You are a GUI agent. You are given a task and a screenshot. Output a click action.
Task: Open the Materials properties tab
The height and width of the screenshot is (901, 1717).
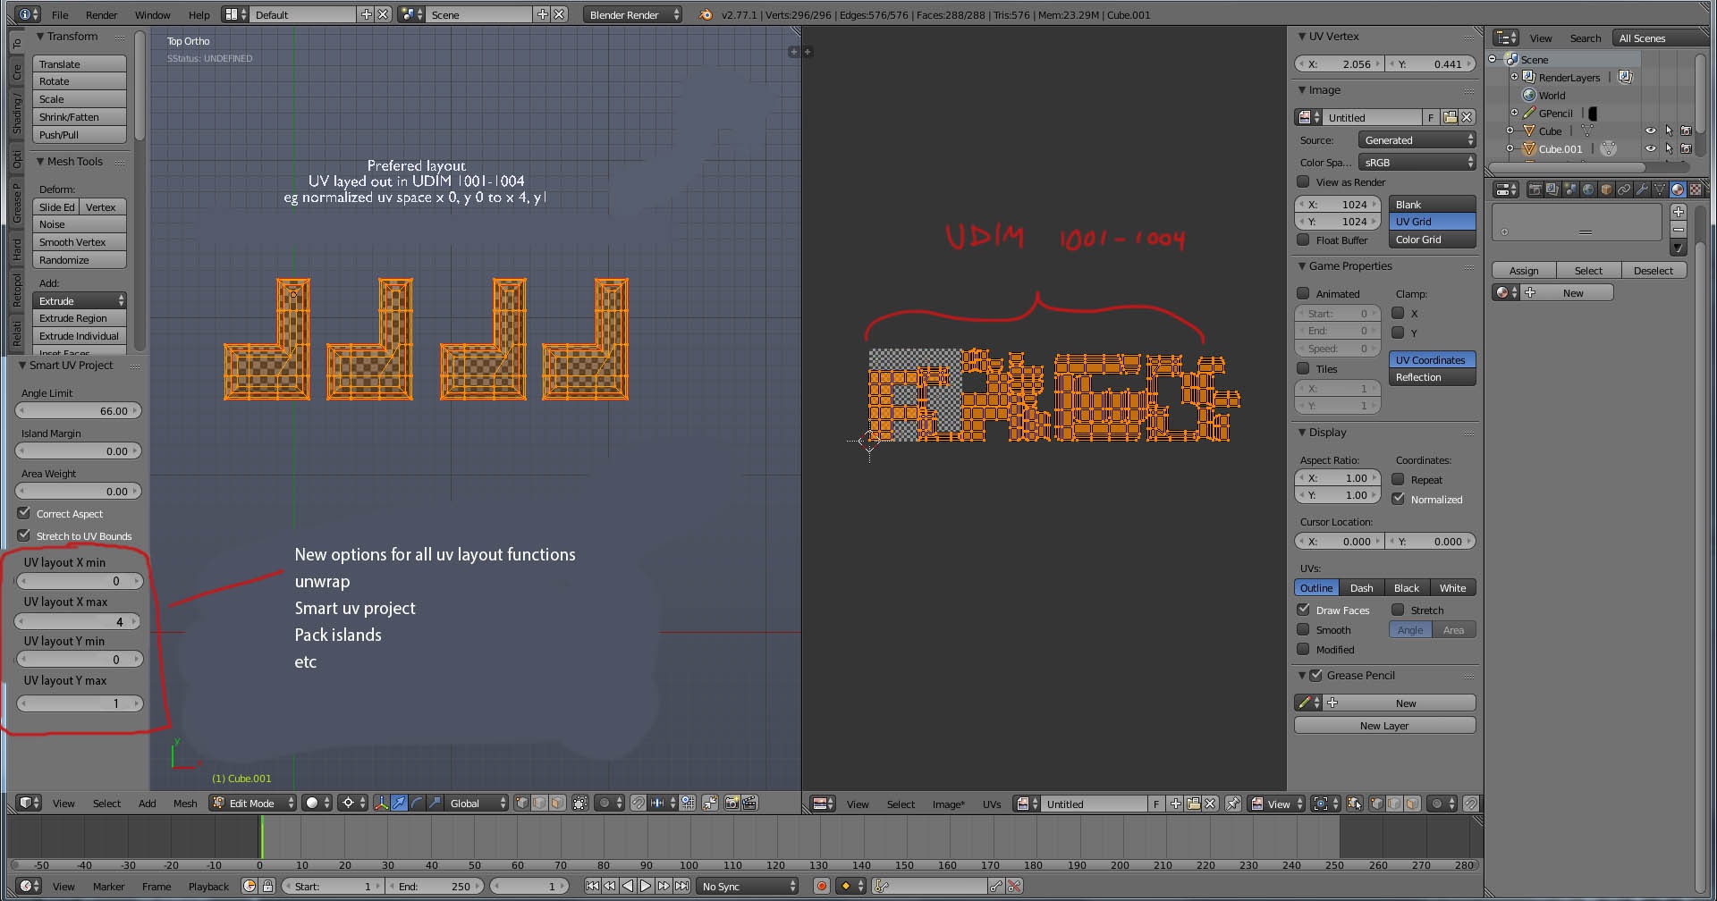coord(1678,189)
